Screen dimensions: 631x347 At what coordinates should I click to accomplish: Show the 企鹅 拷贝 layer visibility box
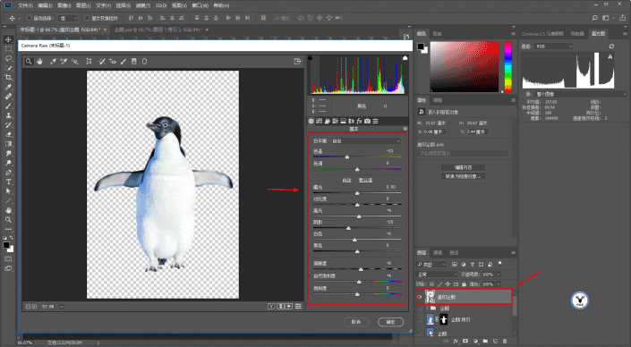(x=420, y=319)
